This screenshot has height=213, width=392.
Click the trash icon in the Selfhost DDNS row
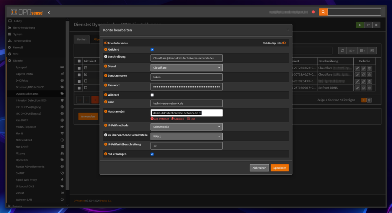pyautogui.click(x=369, y=88)
